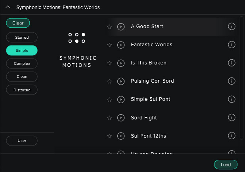
Task: Favorite the Sord Fight preset
Action: [110, 118]
